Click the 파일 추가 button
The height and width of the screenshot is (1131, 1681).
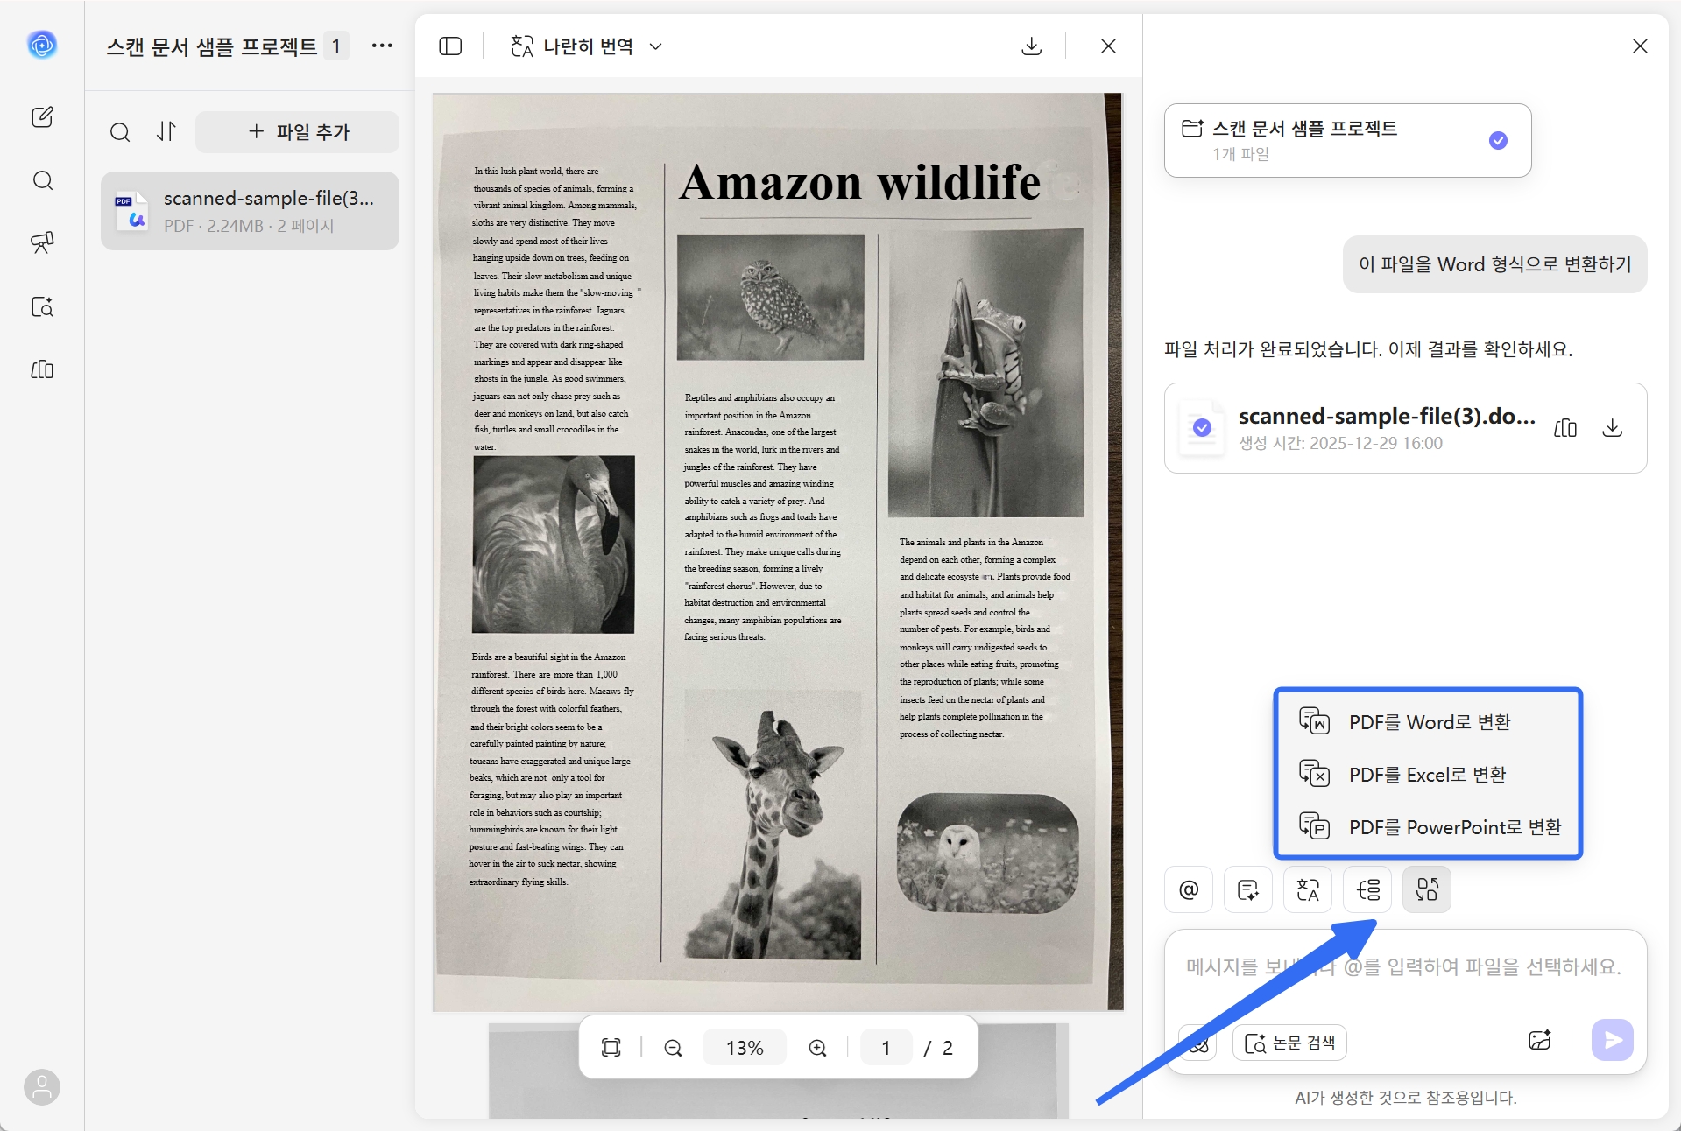click(x=297, y=132)
